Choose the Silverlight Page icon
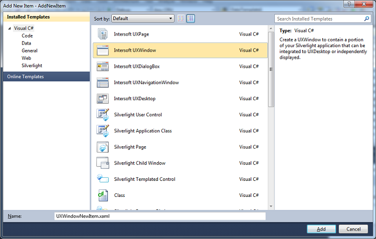 [103, 147]
